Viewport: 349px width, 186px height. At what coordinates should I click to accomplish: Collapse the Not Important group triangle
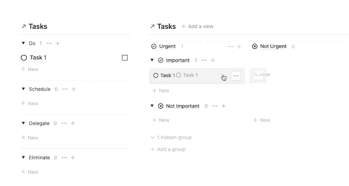tap(152, 106)
